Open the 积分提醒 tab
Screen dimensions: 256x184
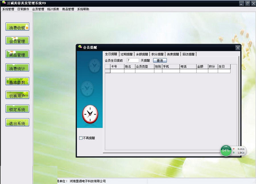tap(157, 54)
